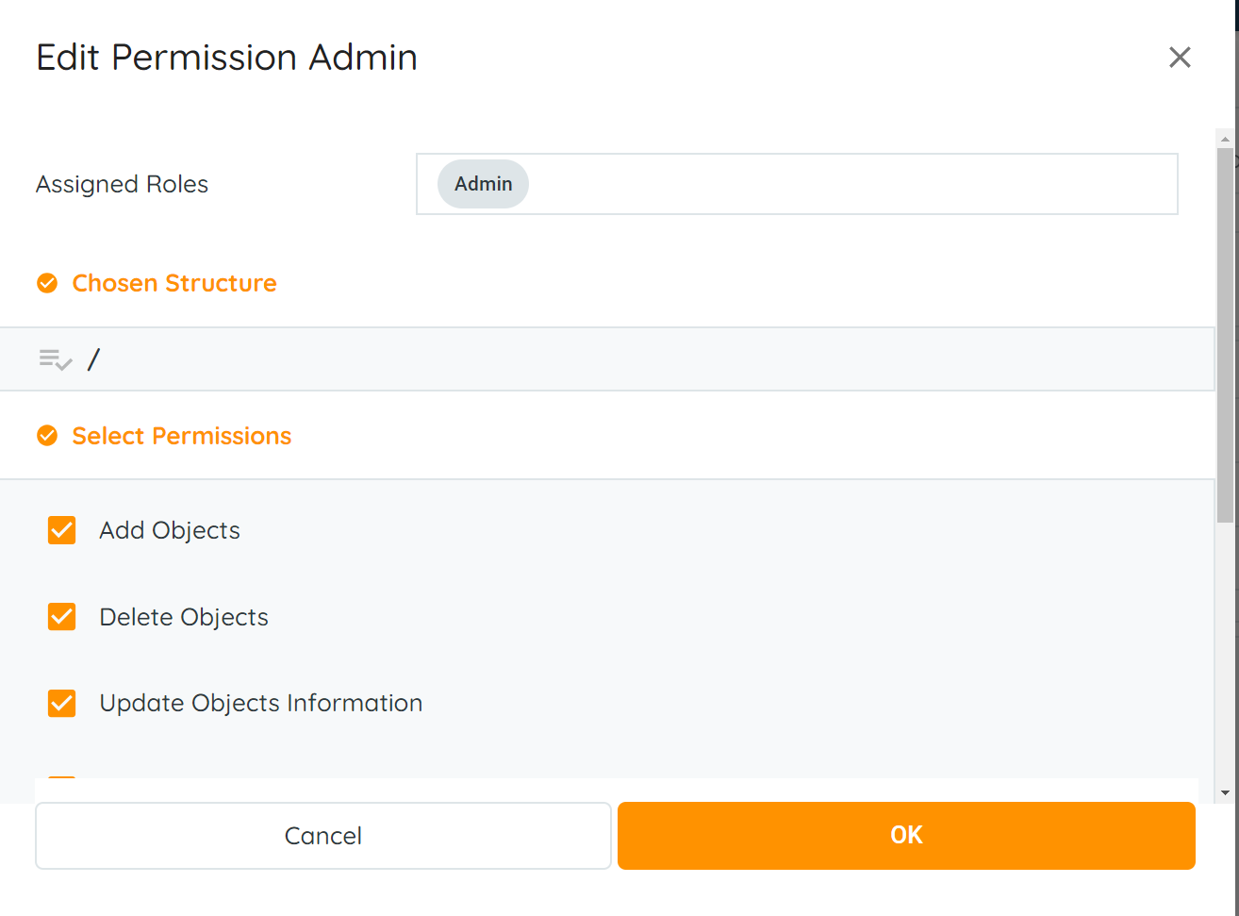
Task: Click the scrollbar down arrow
Action: pos(1225,793)
